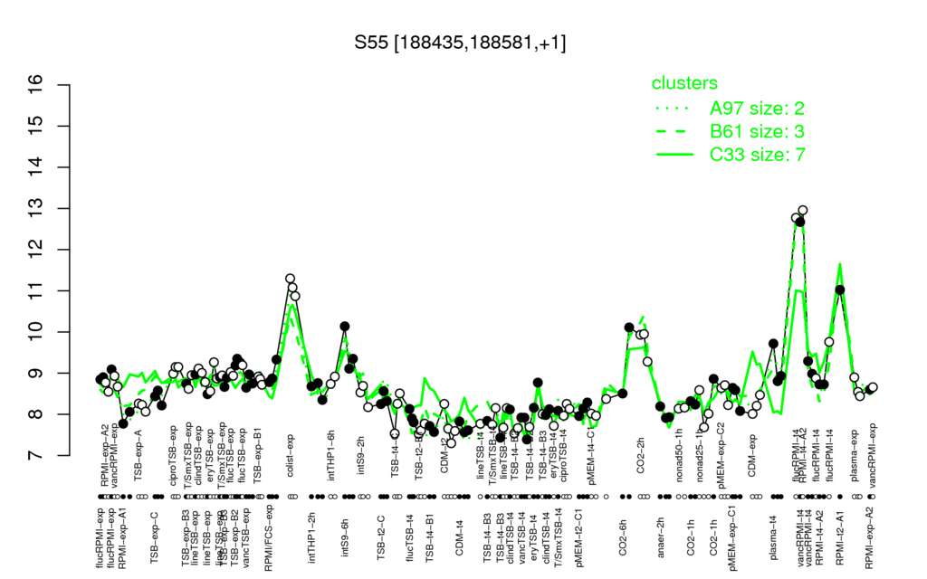Click the RPMI-t2-A1 bottom axis label
The height and width of the screenshot is (579, 927).
[x=840, y=537]
